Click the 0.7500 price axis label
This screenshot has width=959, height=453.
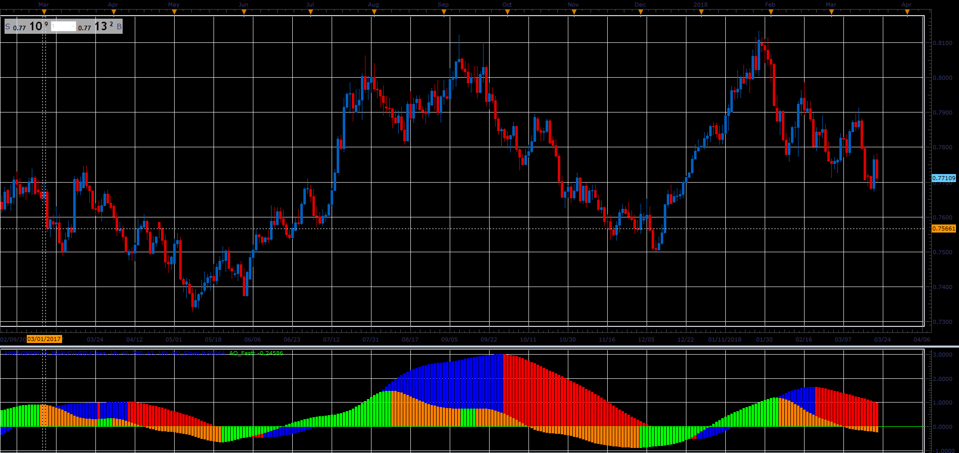pyautogui.click(x=942, y=252)
